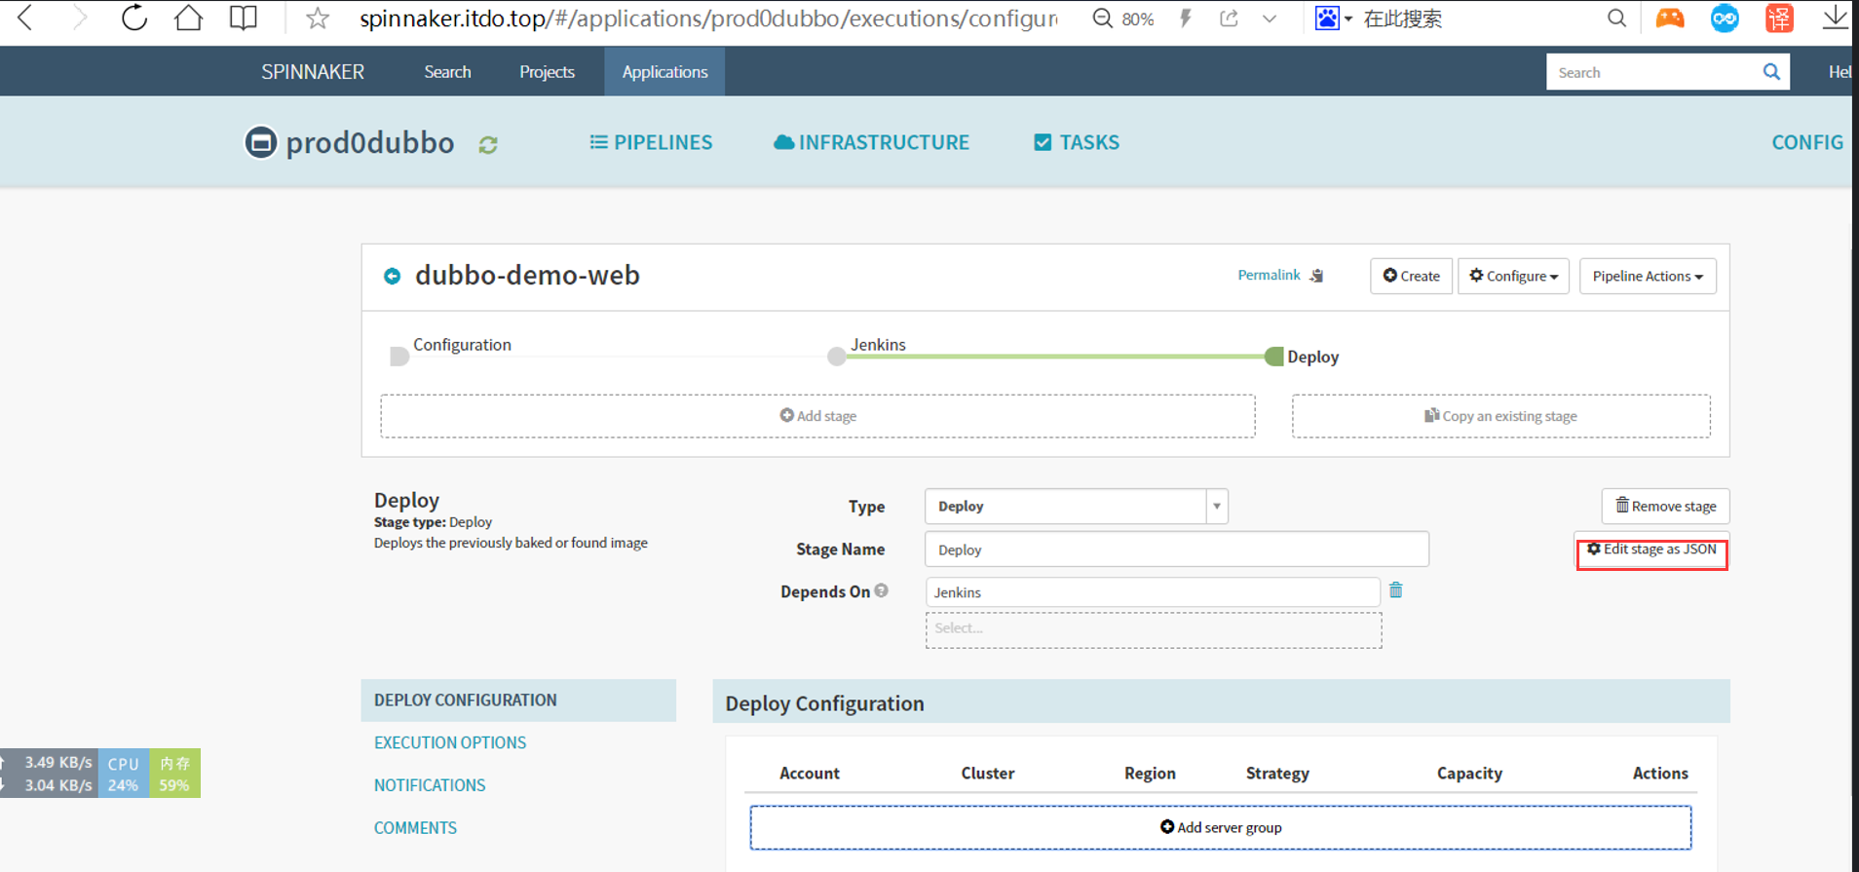Viewport: 1859px width, 872px height.
Task: Open the Configure dropdown
Action: [1513, 276]
